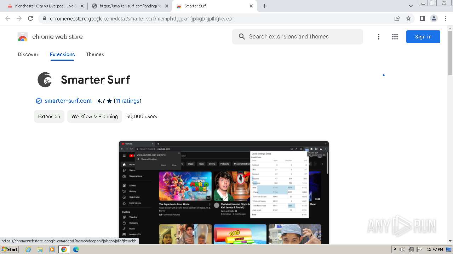Bookmark this page with the star icon
This screenshot has width=453, height=254.
tap(408, 18)
